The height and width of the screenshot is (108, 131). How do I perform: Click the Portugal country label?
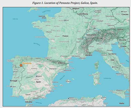[x=14, y=81]
